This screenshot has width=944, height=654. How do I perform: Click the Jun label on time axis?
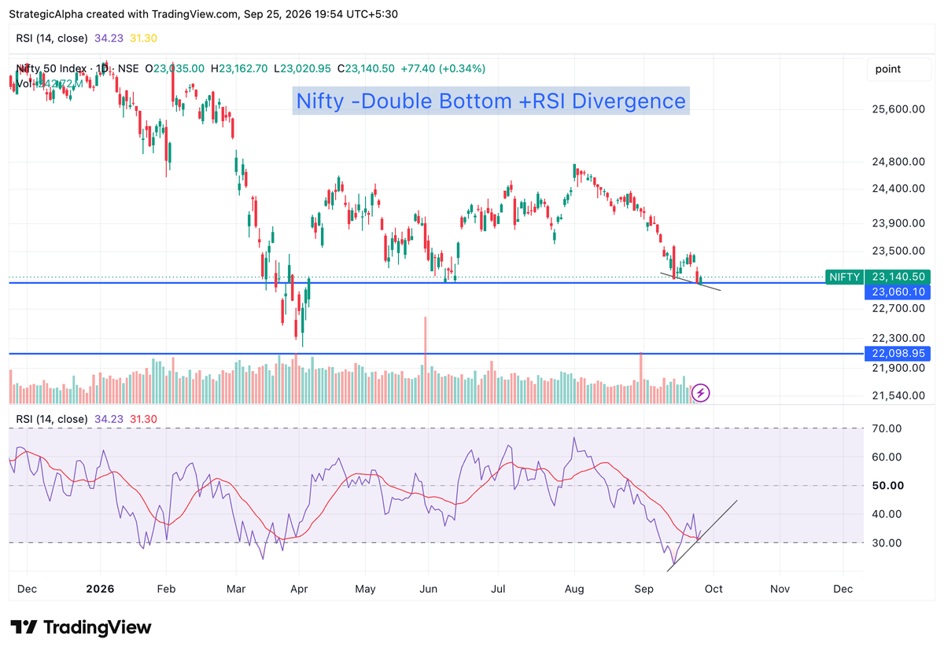click(x=428, y=589)
